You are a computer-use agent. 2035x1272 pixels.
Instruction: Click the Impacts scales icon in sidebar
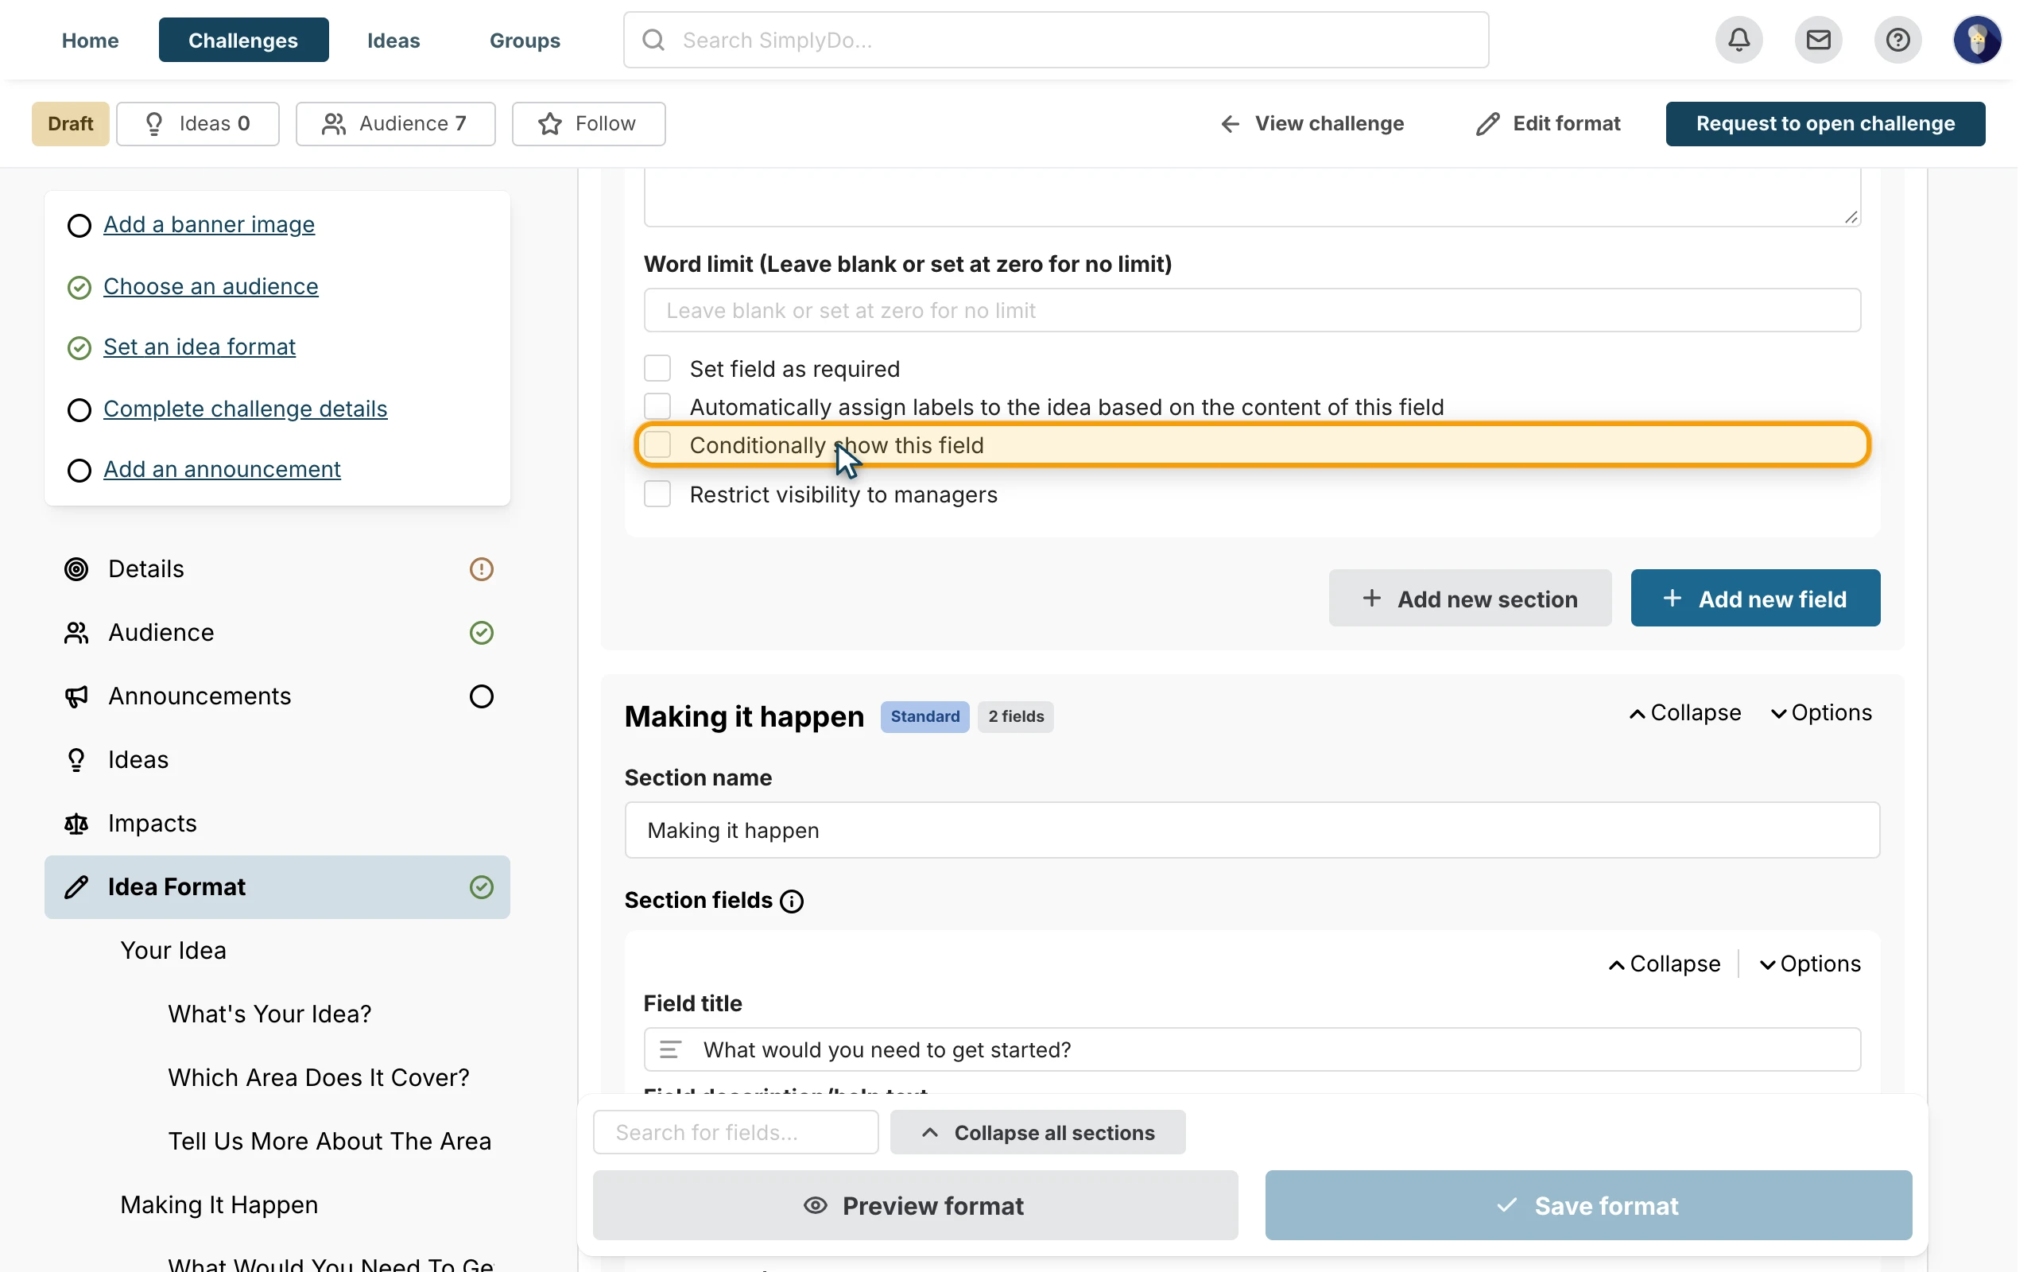click(76, 823)
